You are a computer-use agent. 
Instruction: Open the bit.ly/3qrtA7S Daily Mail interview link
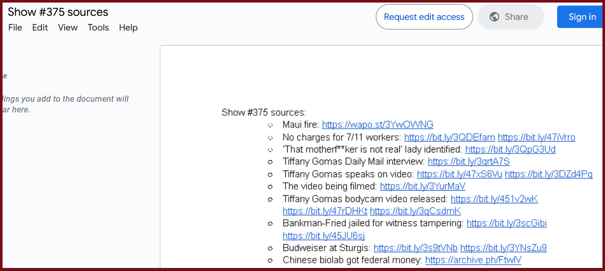(x=469, y=162)
